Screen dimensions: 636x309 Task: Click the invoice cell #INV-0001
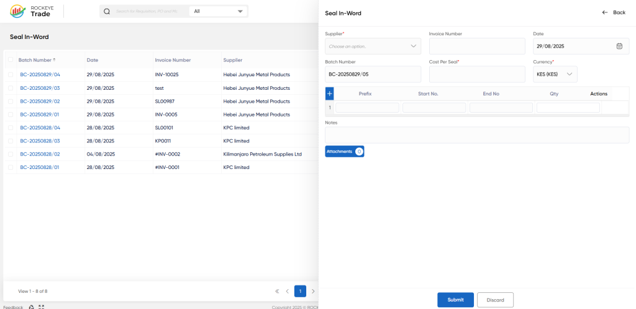167,167
